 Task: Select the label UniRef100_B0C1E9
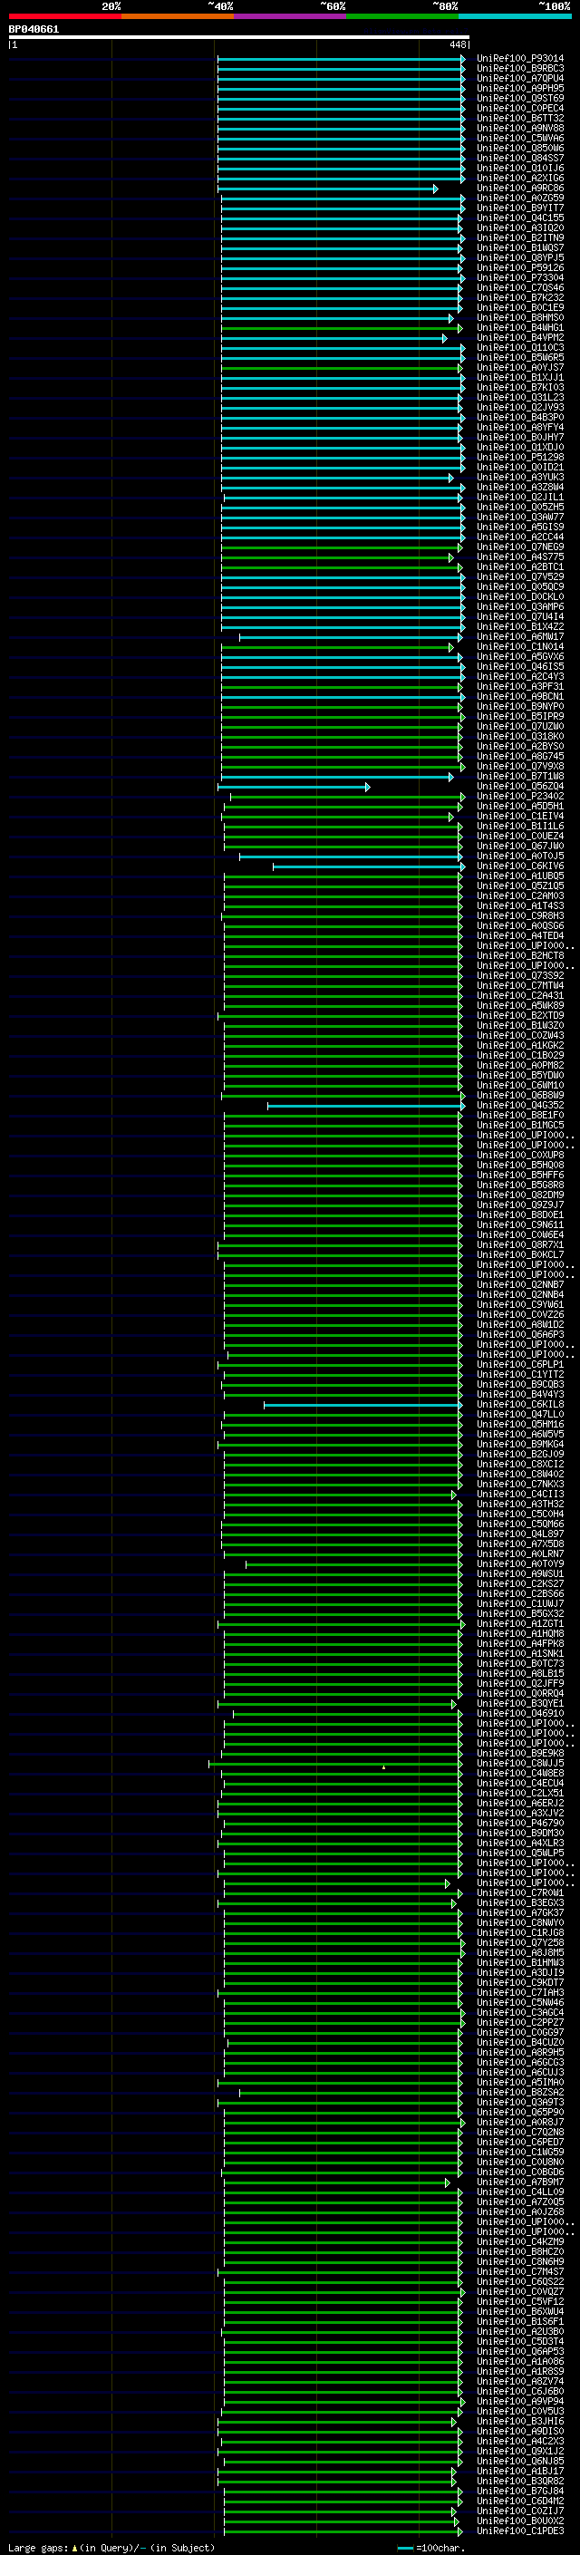coord(520,307)
